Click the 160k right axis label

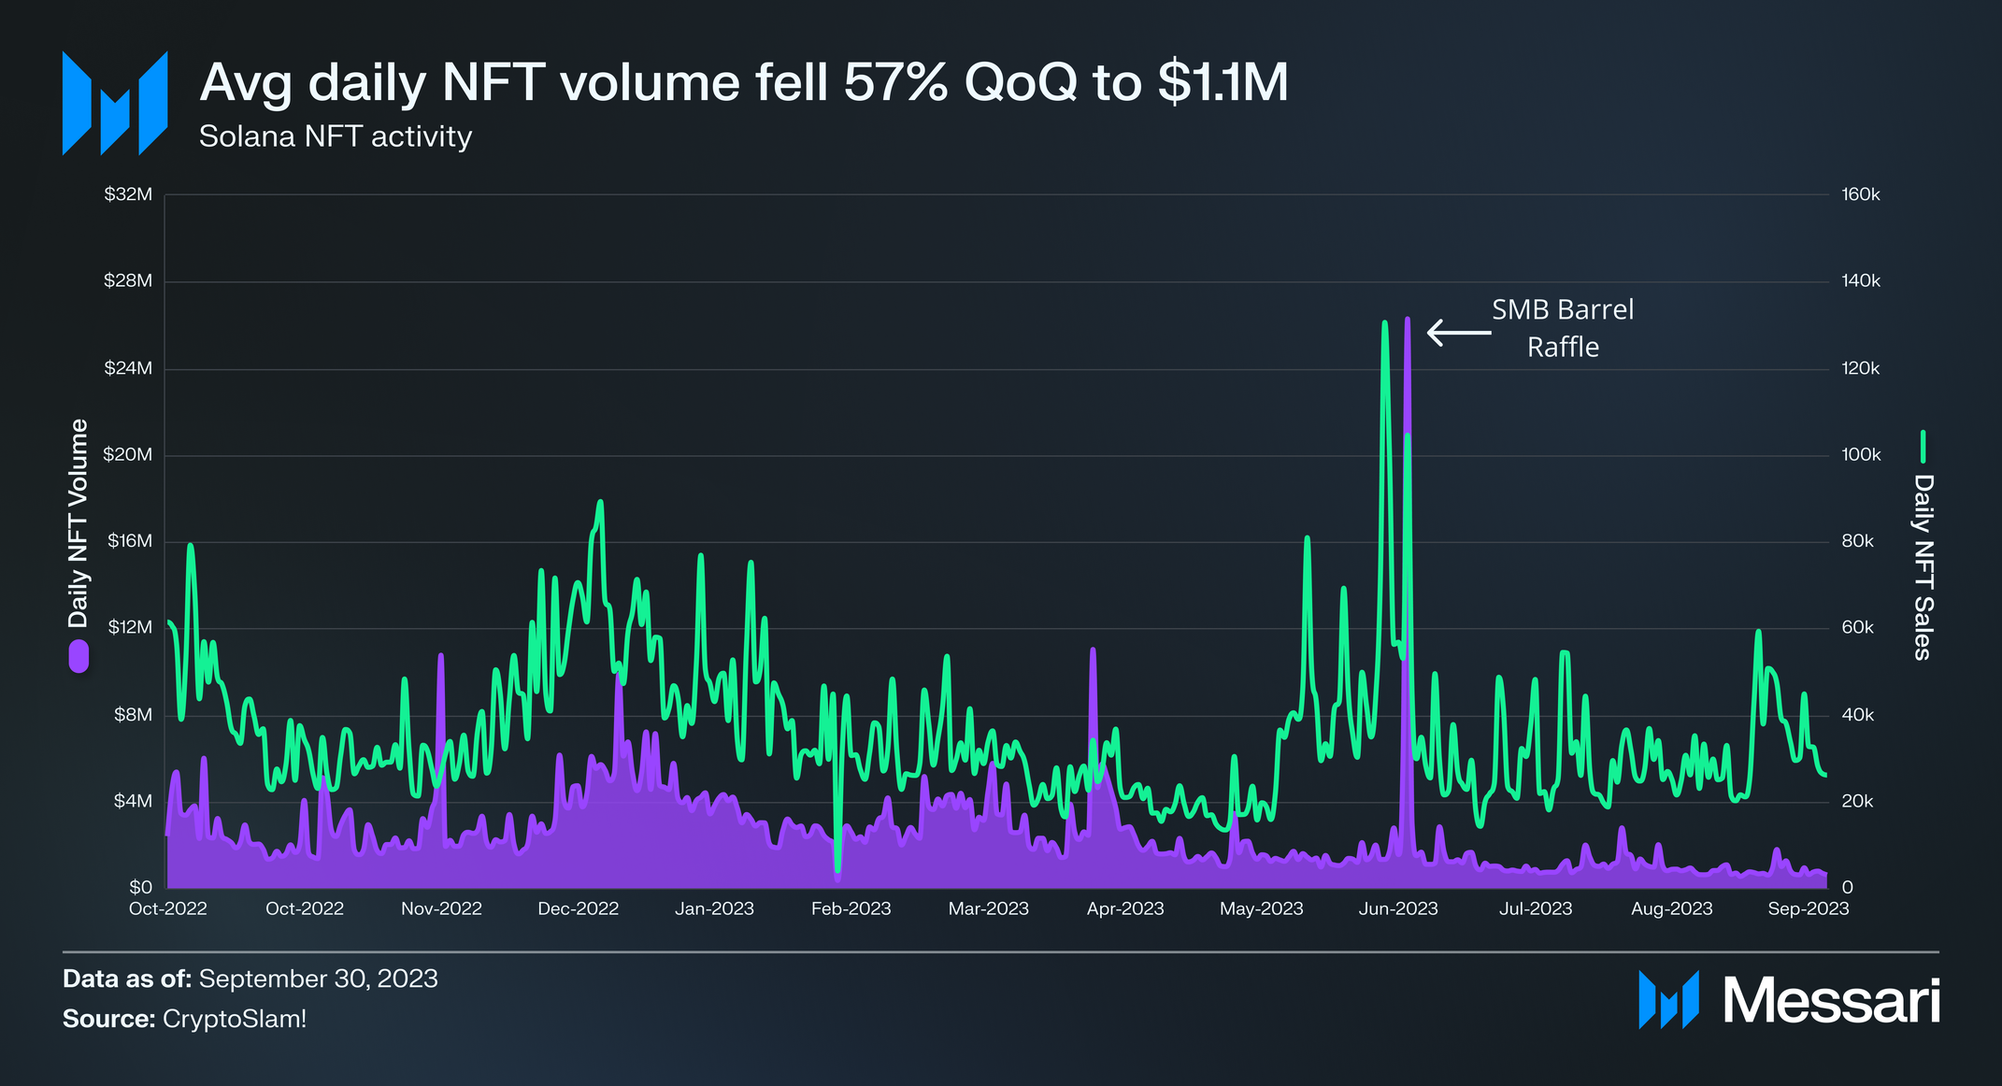[x=1860, y=194]
